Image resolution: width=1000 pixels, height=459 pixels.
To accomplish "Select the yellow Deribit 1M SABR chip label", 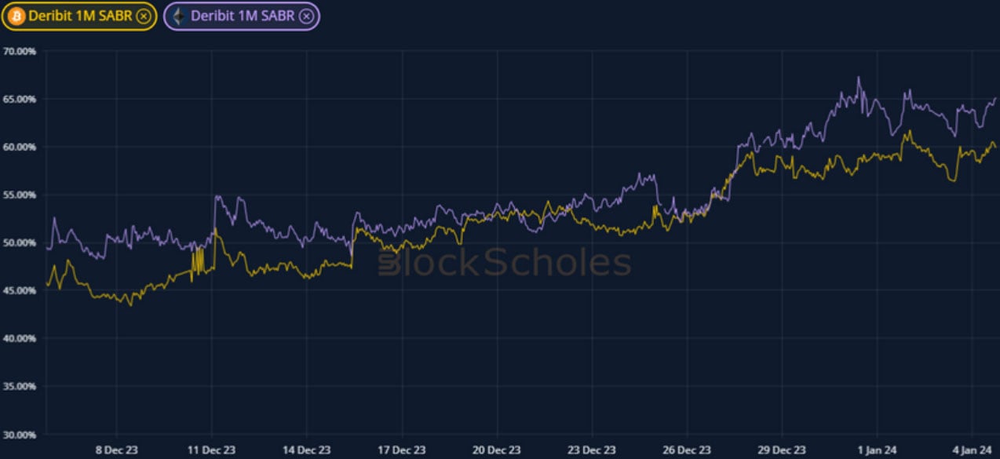I will [80, 16].
